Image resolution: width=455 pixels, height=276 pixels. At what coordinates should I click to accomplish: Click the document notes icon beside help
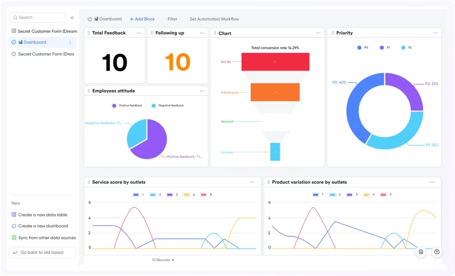click(421, 252)
